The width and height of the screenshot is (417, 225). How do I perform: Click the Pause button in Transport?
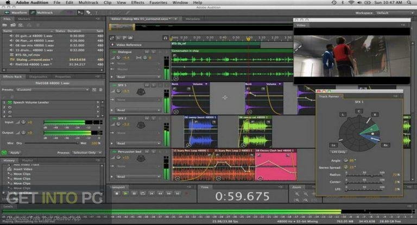(x=134, y=193)
